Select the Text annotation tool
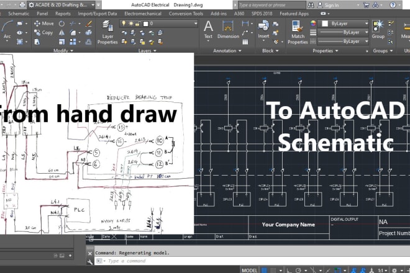Image resolution: width=410 pixels, height=273 pixels. [208, 30]
